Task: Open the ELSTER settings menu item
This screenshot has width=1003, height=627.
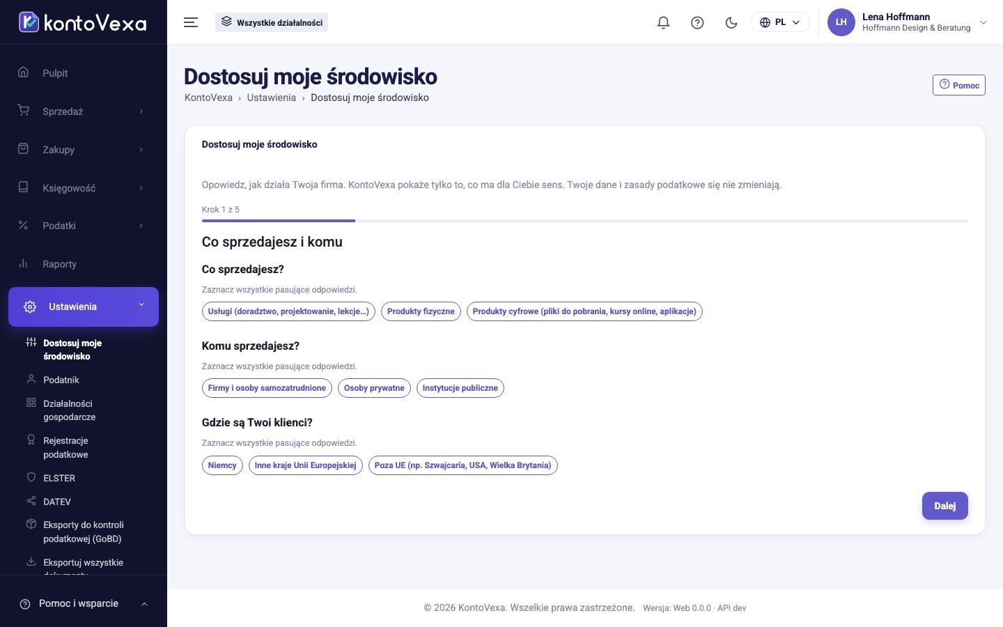Action: click(59, 478)
